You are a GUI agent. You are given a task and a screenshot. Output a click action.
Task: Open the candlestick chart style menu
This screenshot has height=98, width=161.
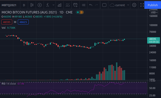32,5
